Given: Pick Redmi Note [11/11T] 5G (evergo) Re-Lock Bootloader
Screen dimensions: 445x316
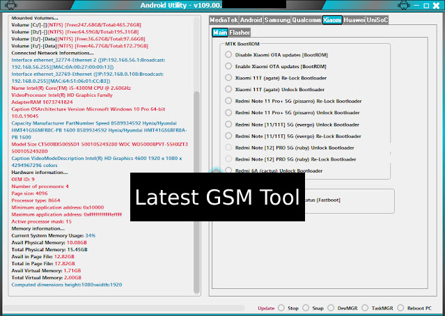Looking at the screenshot, I should click(228, 136).
